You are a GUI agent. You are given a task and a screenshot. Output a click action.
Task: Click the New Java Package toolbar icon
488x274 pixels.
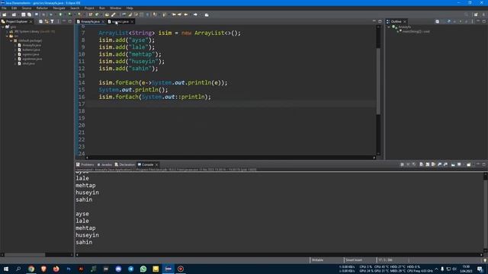point(91,14)
